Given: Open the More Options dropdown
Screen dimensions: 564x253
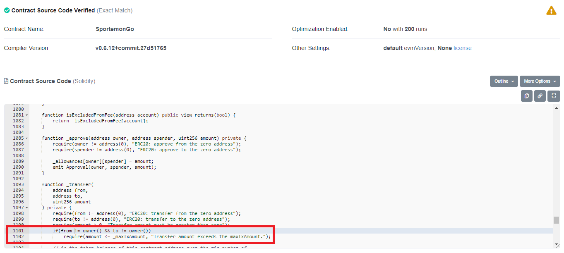Looking at the screenshot, I should click(x=540, y=81).
